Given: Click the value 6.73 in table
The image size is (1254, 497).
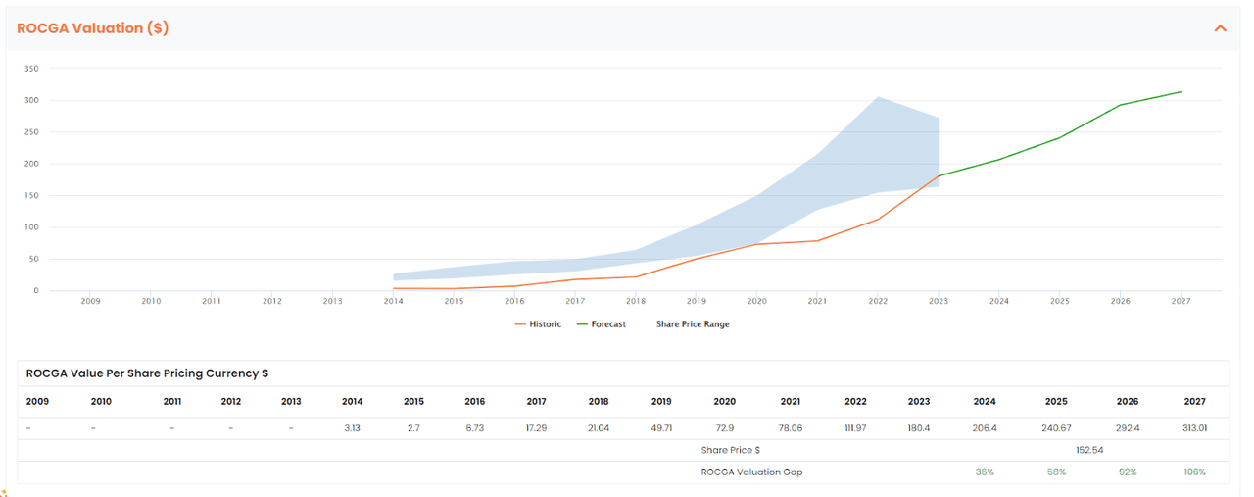Looking at the screenshot, I should point(475,428).
